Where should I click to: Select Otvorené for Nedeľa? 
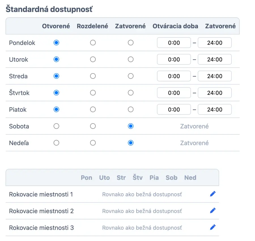56,143
